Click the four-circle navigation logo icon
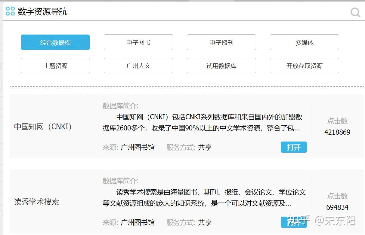 click(x=10, y=11)
